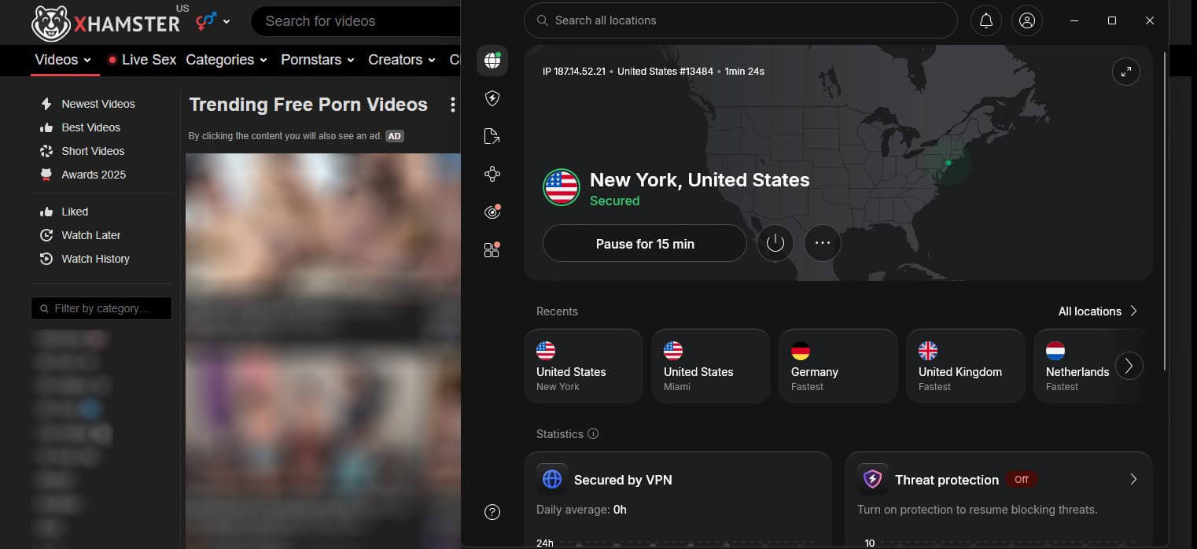Open Threat Protection shield icon in sidebar
Viewport: 1197px width, 549px height.
(492, 98)
